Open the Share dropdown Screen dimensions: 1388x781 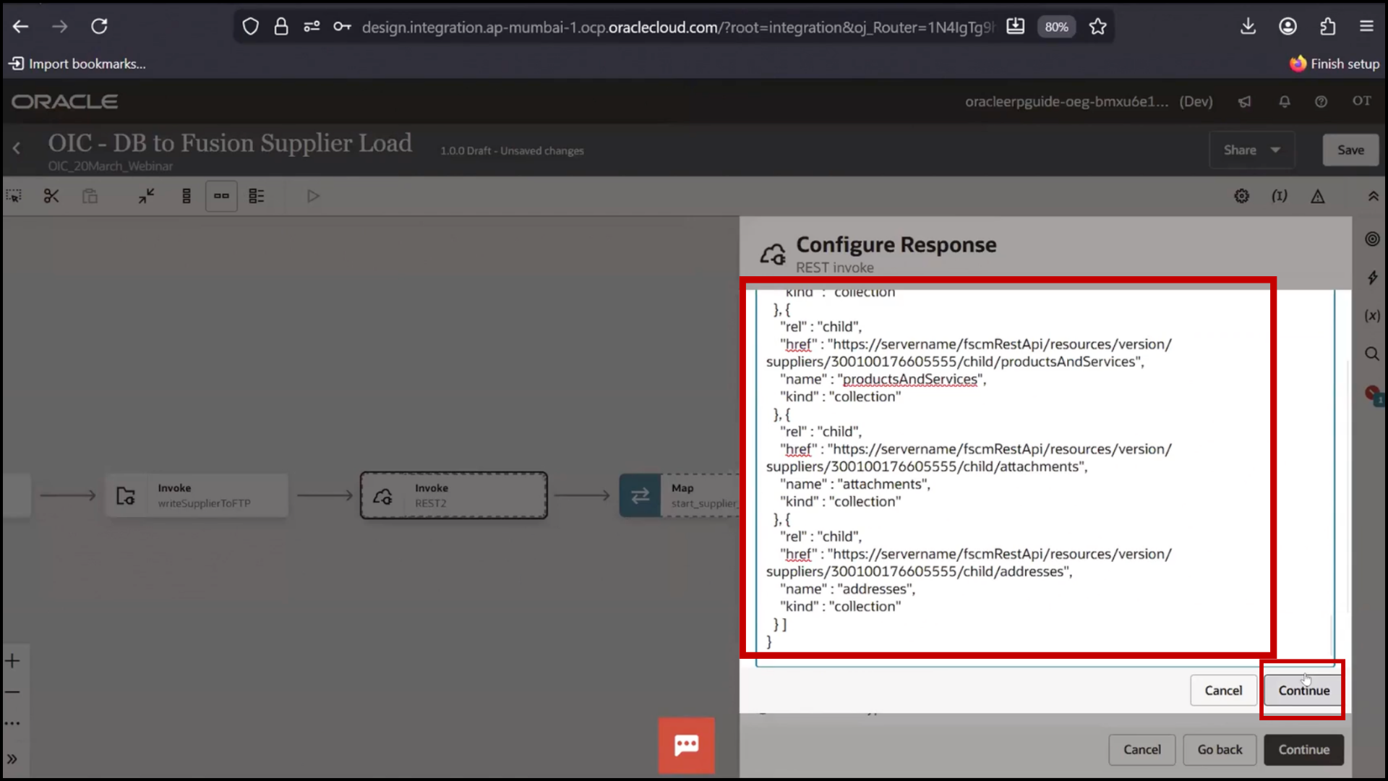coord(1251,150)
